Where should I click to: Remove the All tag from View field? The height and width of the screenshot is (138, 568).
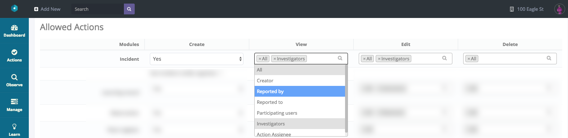[x=260, y=59]
